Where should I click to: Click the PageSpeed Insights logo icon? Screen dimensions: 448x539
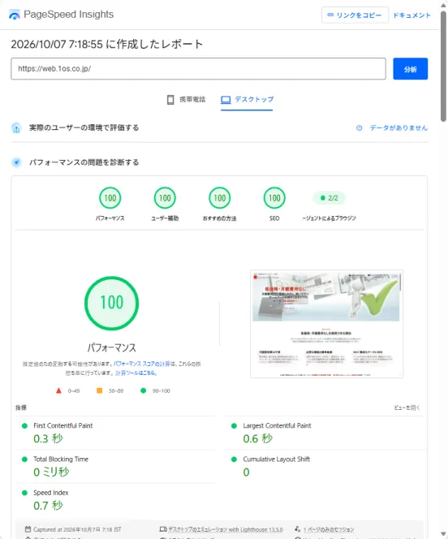(15, 15)
